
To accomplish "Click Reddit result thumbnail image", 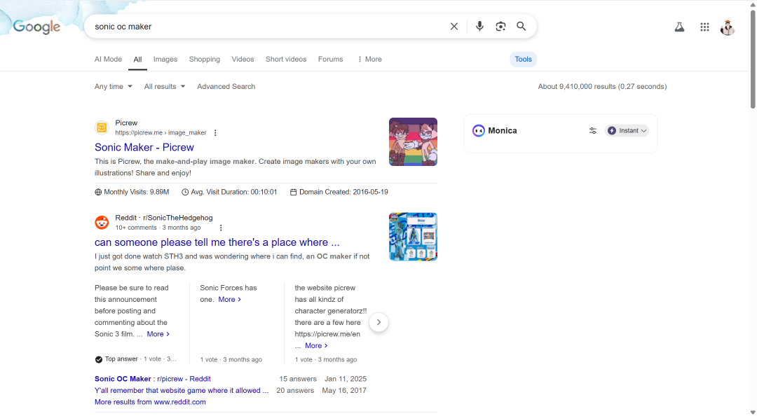I will coord(414,237).
